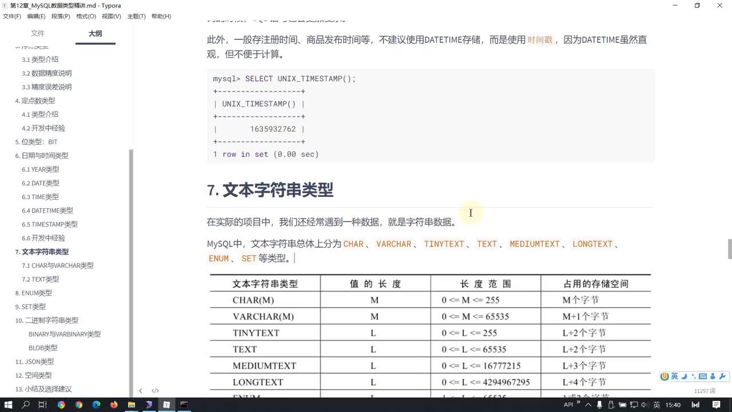Launch Microsoft Edge from the taskbar
This screenshot has height=412, width=732.
click(x=96, y=405)
